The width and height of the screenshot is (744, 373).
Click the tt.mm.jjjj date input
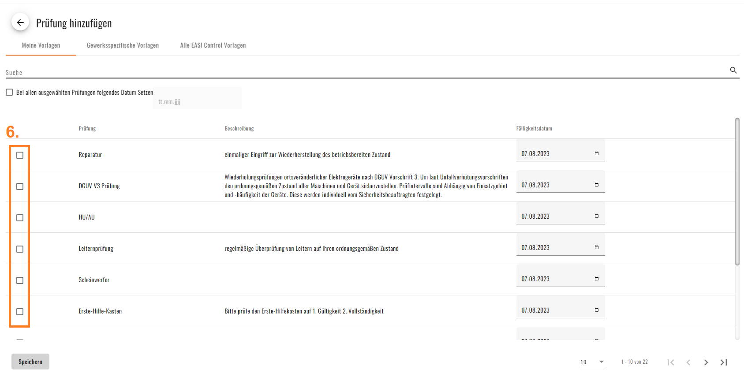point(197,98)
